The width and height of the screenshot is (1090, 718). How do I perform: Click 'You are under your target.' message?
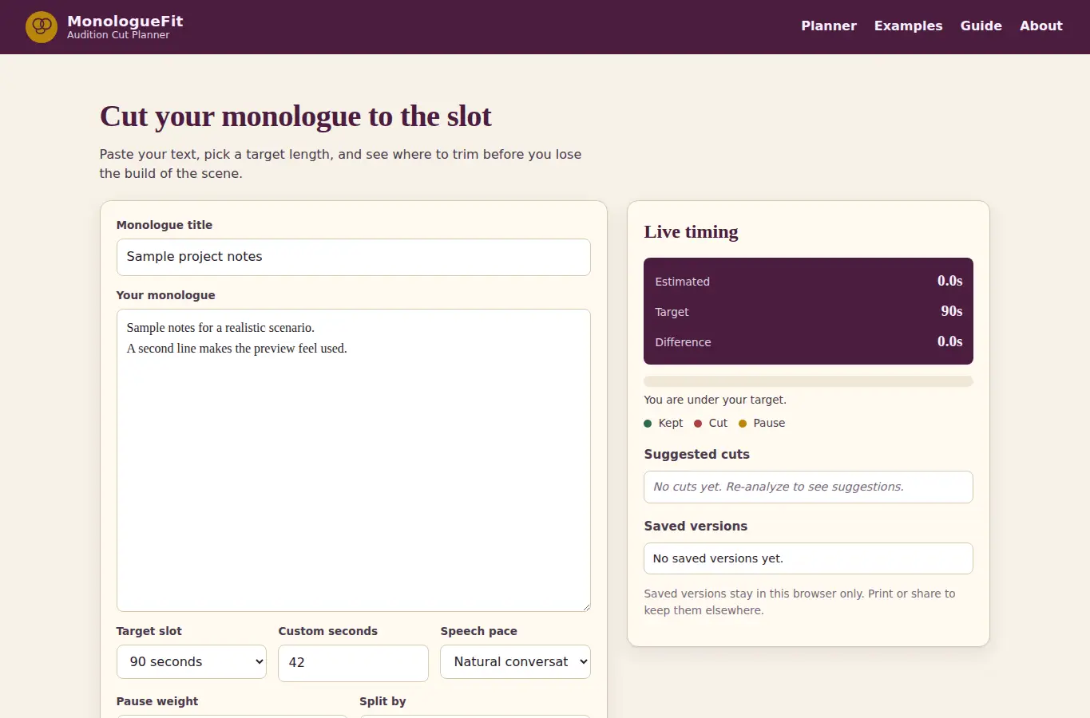(715, 400)
